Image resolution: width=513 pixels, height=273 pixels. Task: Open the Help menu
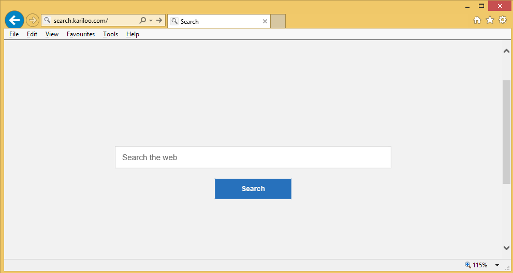point(133,34)
